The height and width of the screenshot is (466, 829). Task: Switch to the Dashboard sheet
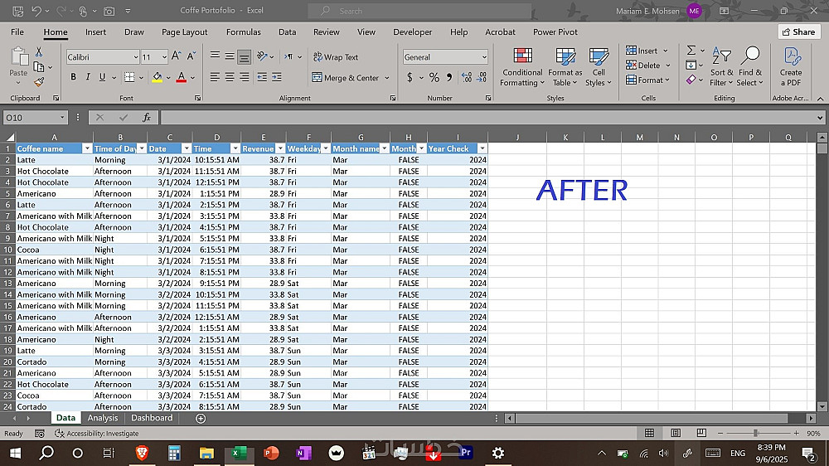click(152, 418)
